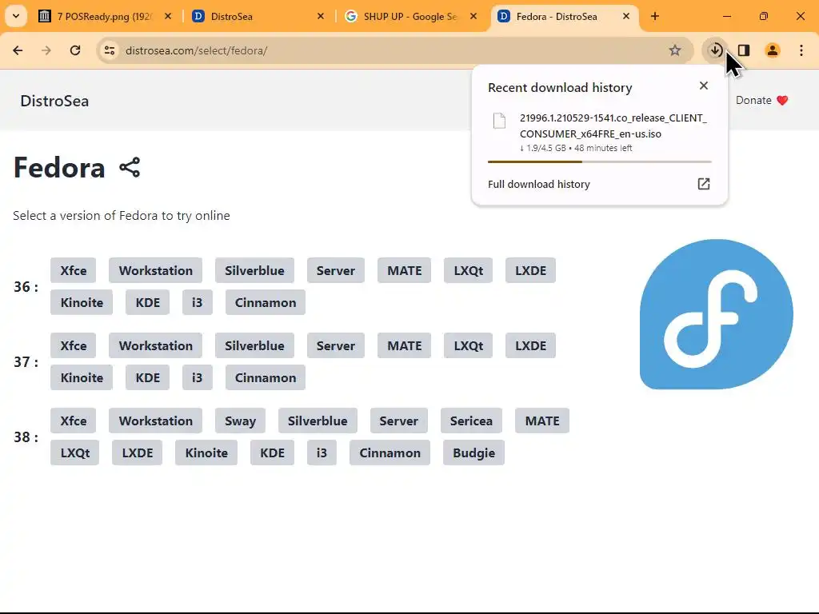The image size is (819, 614).
Task: Select the Sericea version button
Action: [x=471, y=421]
